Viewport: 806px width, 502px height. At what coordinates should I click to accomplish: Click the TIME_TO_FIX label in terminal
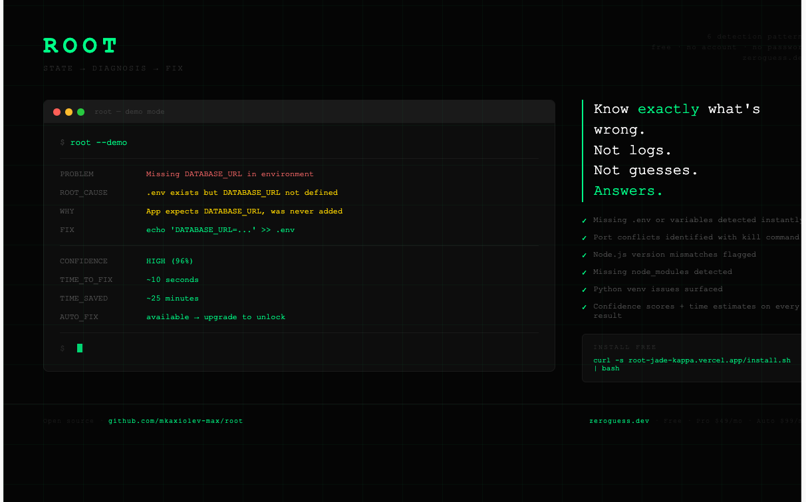pos(86,280)
